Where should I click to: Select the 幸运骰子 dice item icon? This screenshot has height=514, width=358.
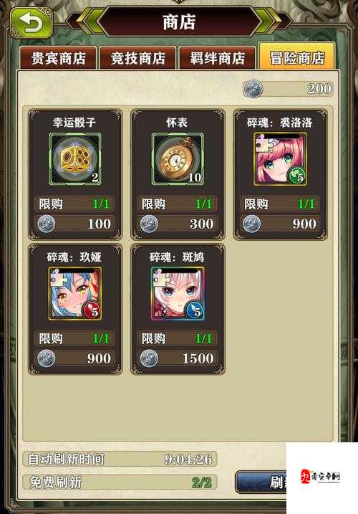pyautogui.click(x=75, y=159)
